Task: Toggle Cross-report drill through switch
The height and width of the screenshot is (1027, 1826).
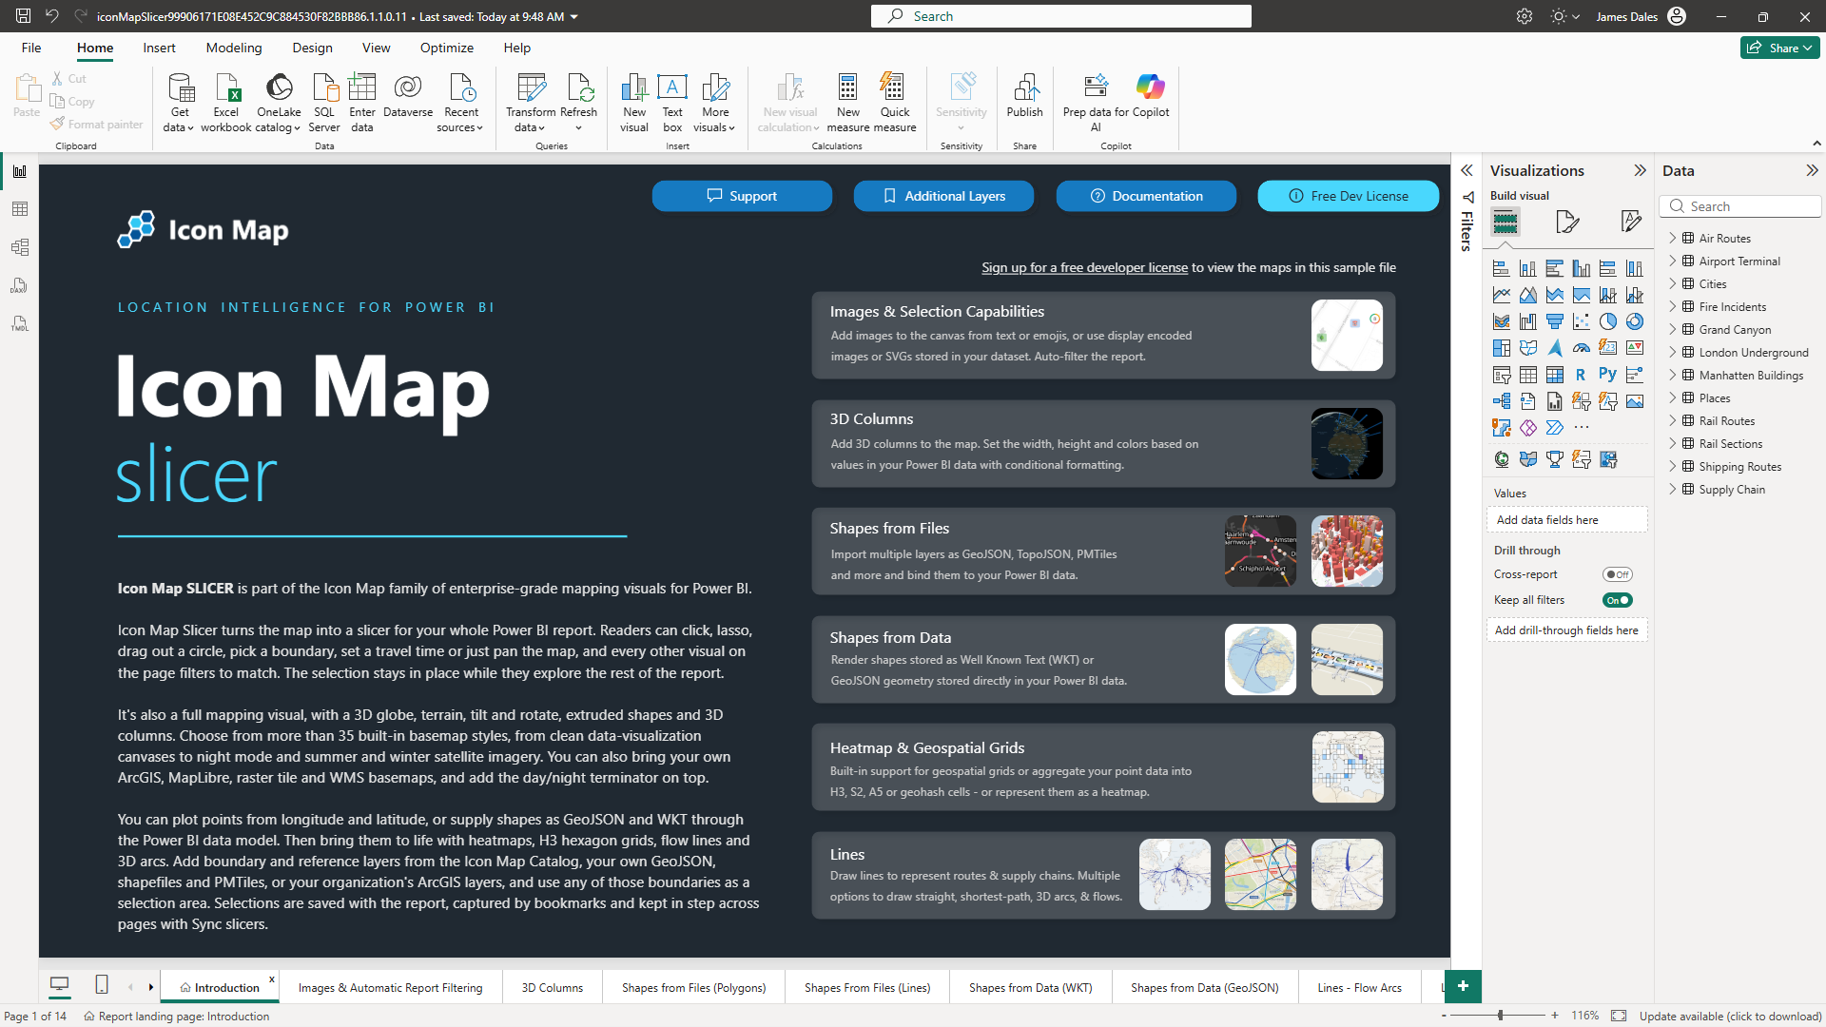Action: click(x=1617, y=574)
